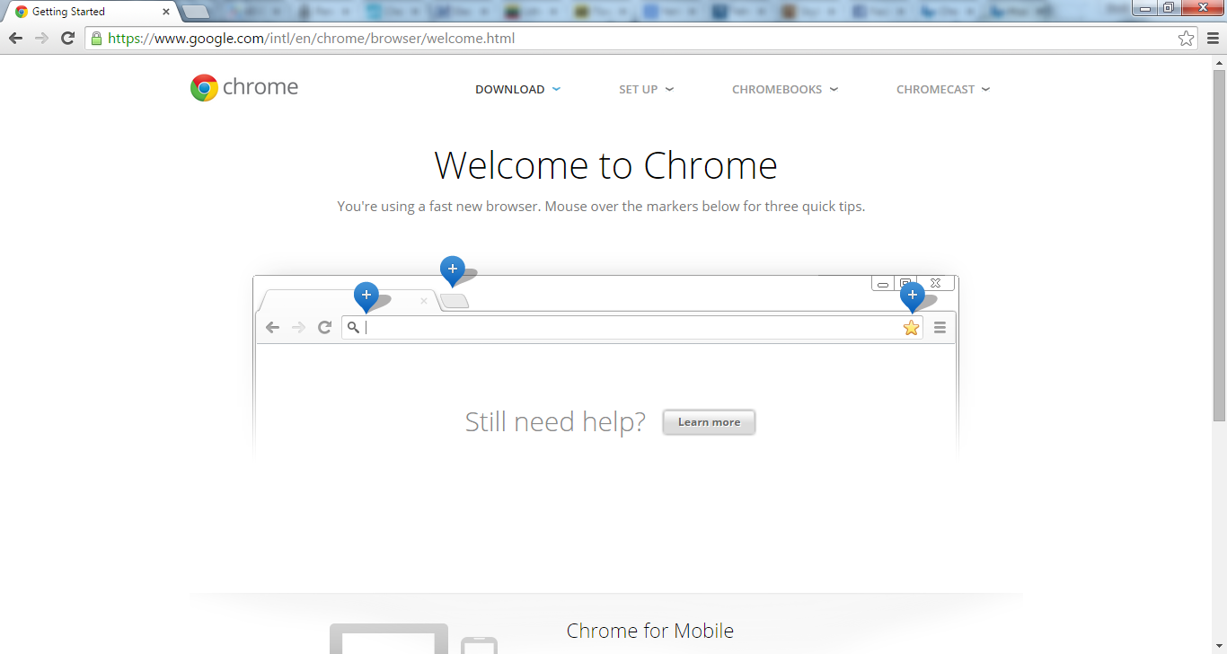Click the browser Back arrow button

click(15, 38)
